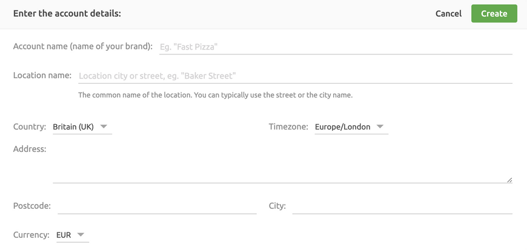The width and height of the screenshot is (527, 250).
Task: Grab the Address textarea resize handle
Action: [x=509, y=180]
